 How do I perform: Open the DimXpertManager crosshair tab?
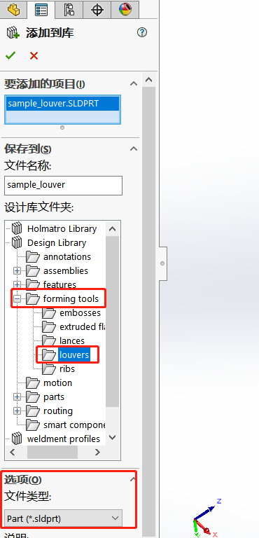(97, 10)
